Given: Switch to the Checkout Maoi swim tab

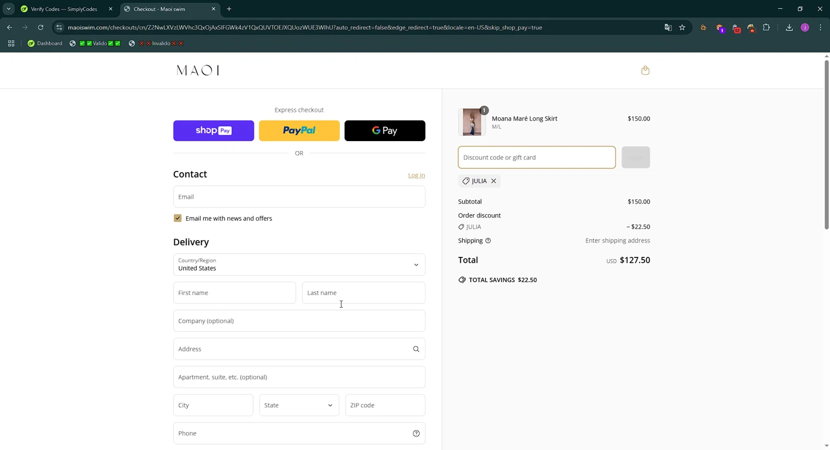Looking at the screenshot, I should [x=166, y=9].
